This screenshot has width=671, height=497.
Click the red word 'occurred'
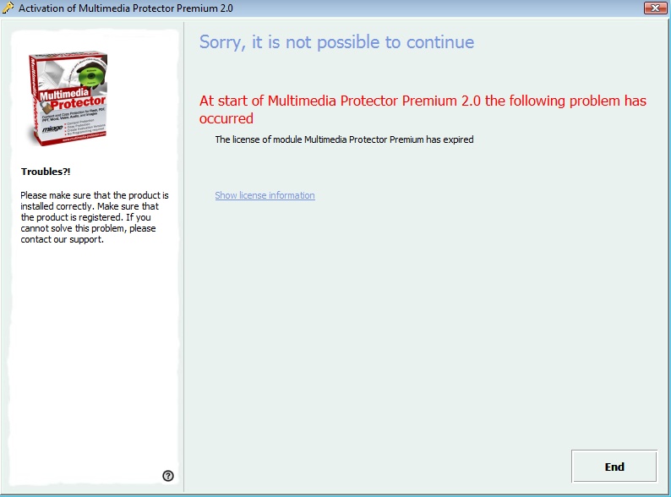point(226,118)
